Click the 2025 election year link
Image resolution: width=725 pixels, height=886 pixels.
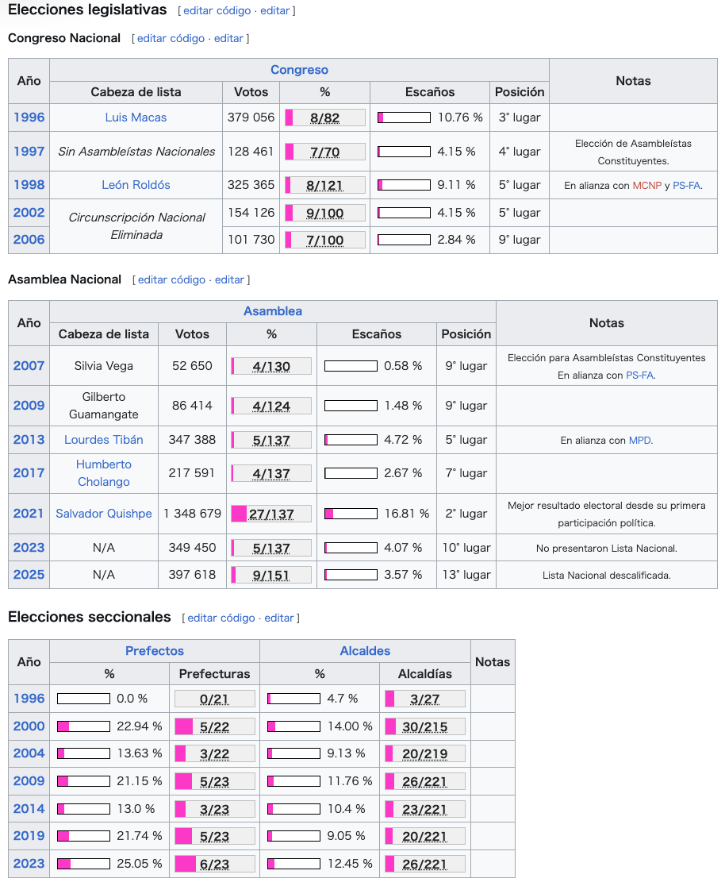point(29,575)
